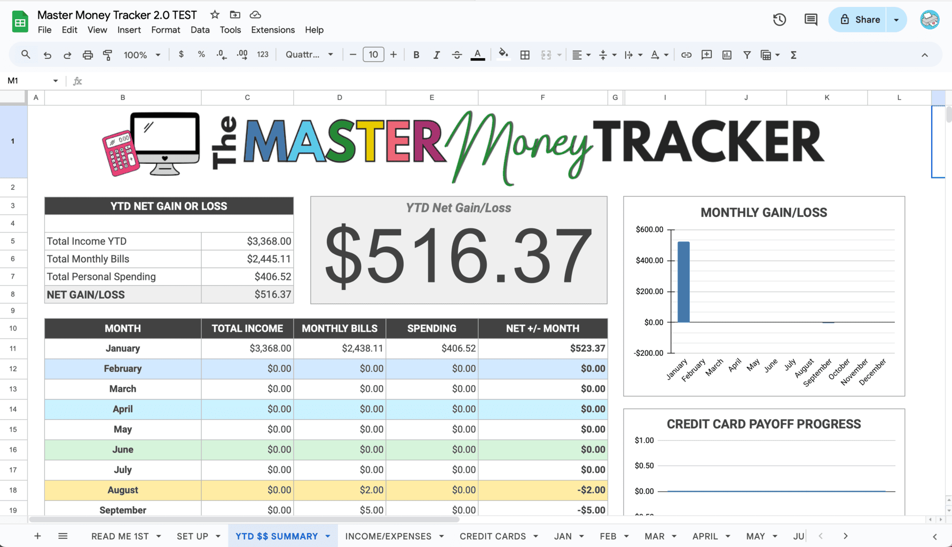
Task: Format selection as currency
Action: [x=181, y=54]
